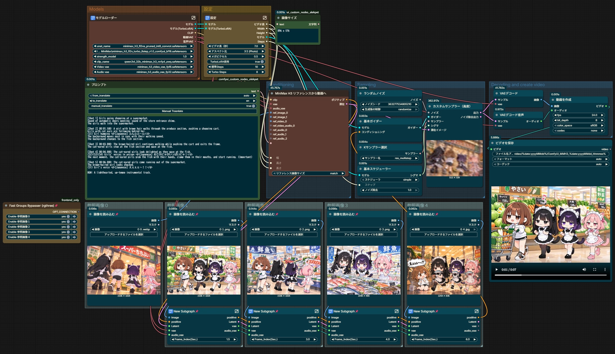Jump to 参照画像 0 group via arrow
The height and width of the screenshot is (354, 615).
point(75,216)
